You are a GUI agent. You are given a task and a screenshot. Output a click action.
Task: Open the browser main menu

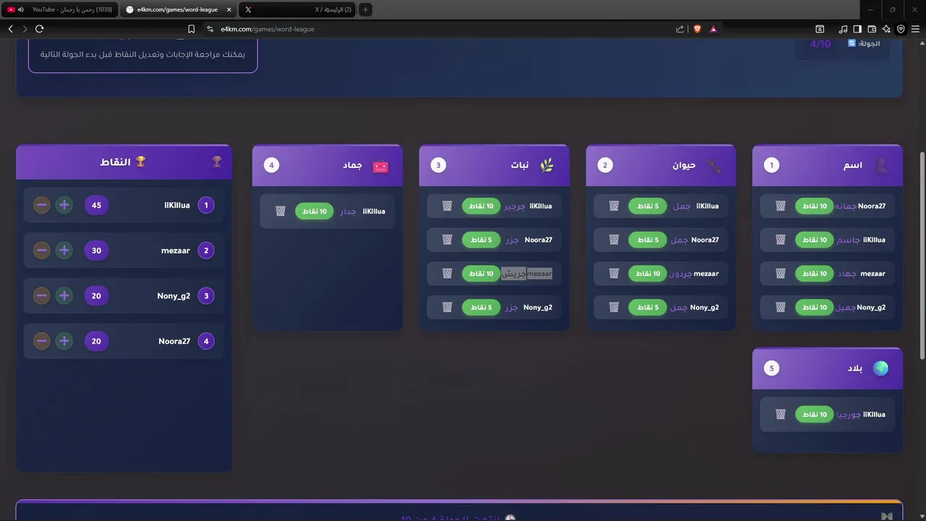[915, 29]
